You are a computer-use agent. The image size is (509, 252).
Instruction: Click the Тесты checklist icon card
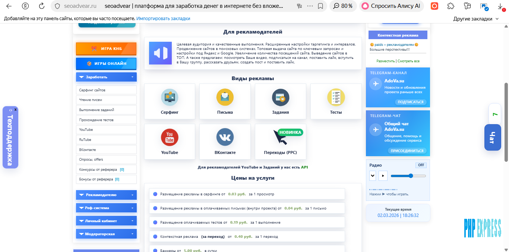pyautogui.click(x=336, y=101)
